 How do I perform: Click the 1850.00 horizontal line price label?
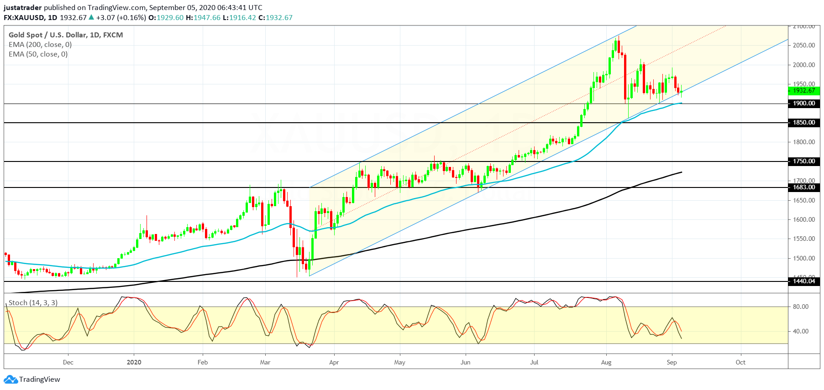click(804, 123)
